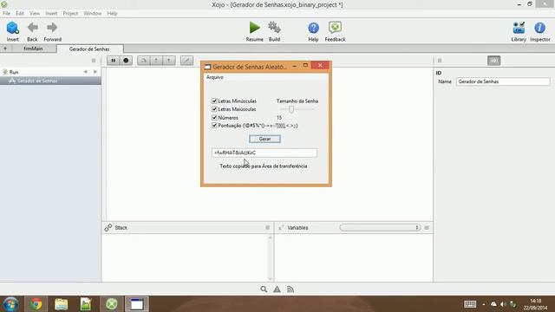Image resolution: width=555 pixels, height=312 pixels.
Task: Select the Gerador de Senhas tab
Action: pos(89,49)
